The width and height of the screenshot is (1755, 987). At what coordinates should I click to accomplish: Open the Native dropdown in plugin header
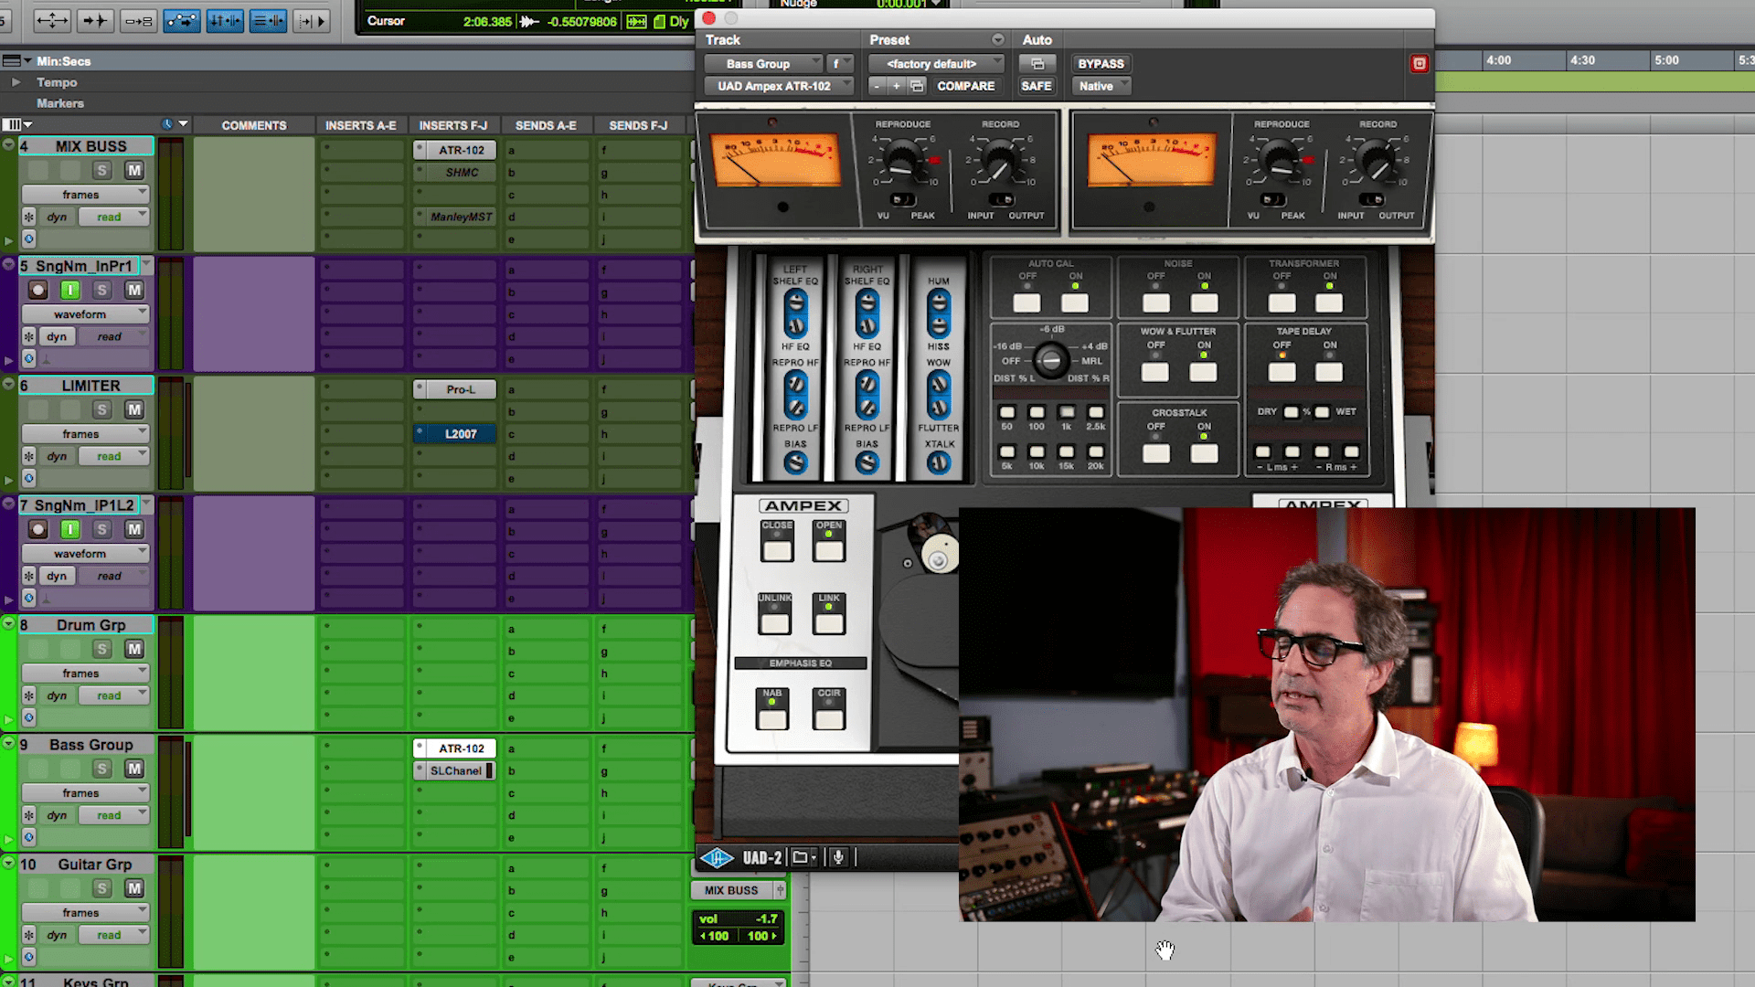[1101, 86]
